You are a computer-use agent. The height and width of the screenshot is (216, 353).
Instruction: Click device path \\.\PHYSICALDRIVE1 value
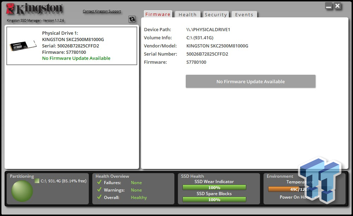[x=208, y=29]
